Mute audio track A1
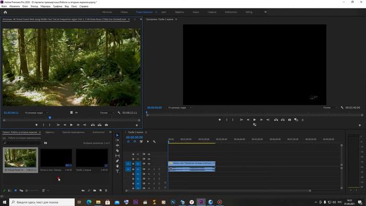The height and width of the screenshot is (206, 366). click(149, 169)
